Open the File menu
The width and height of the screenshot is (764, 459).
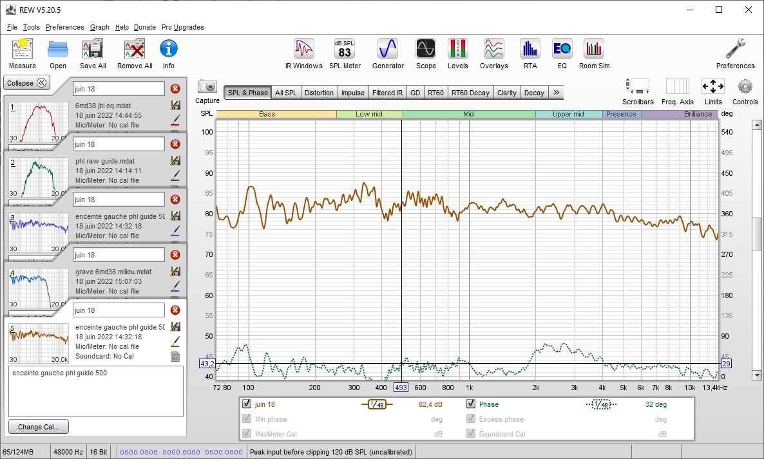[x=12, y=27]
